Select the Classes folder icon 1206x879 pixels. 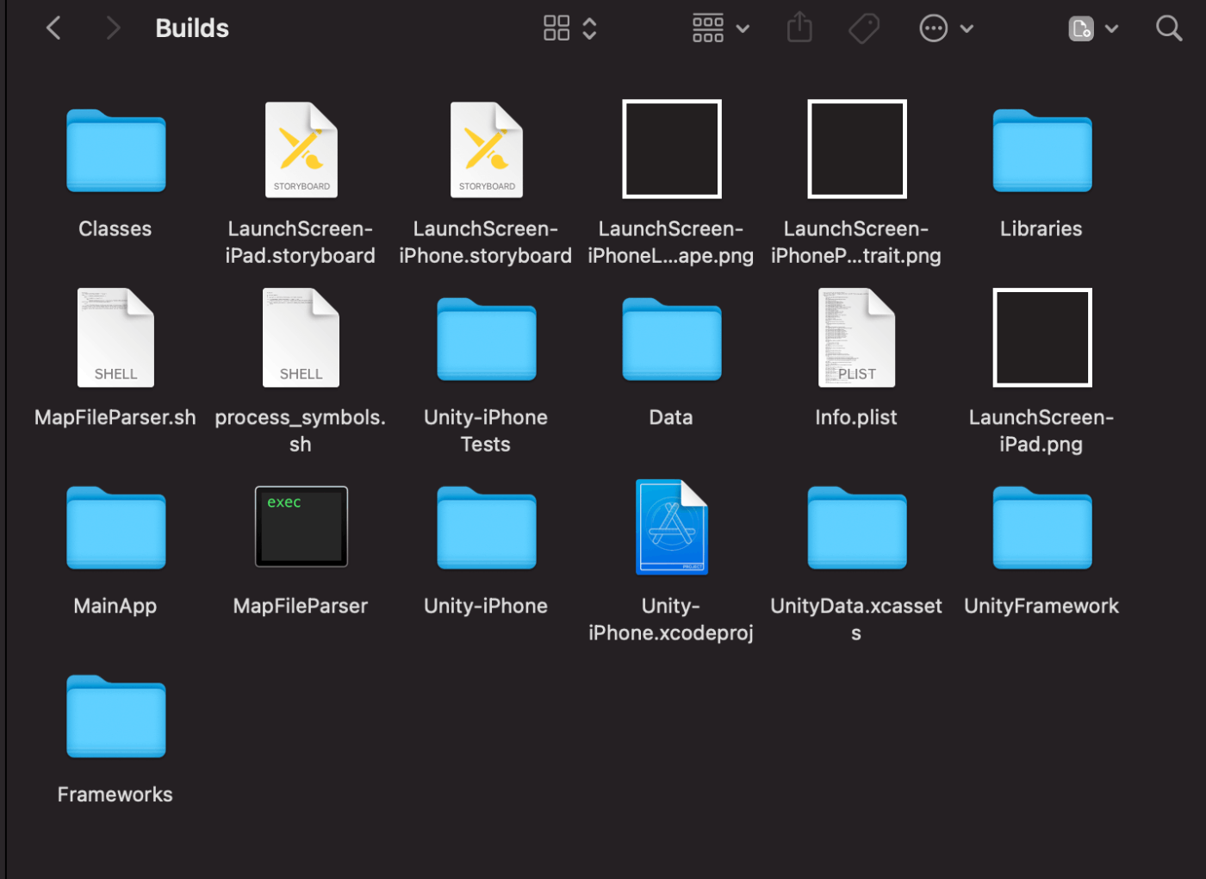(x=116, y=150)
